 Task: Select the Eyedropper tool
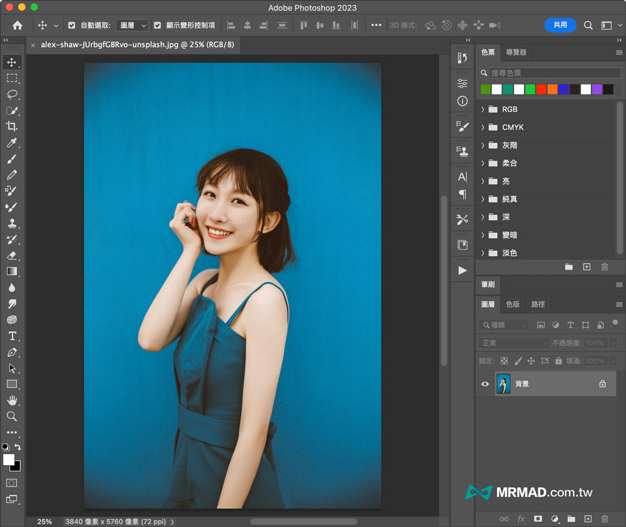12,143
